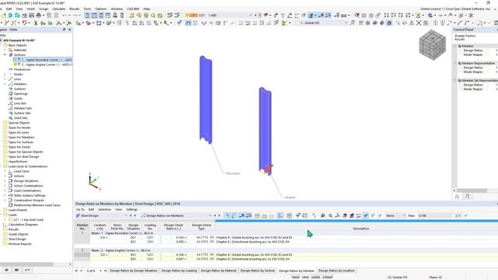Click the Control Panel horizontal scrollbar
This screenshot has height=280, width=498.
click(472, 191)
